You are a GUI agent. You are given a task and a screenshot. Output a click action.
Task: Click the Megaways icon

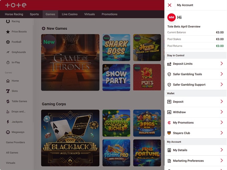click(8, 132)
